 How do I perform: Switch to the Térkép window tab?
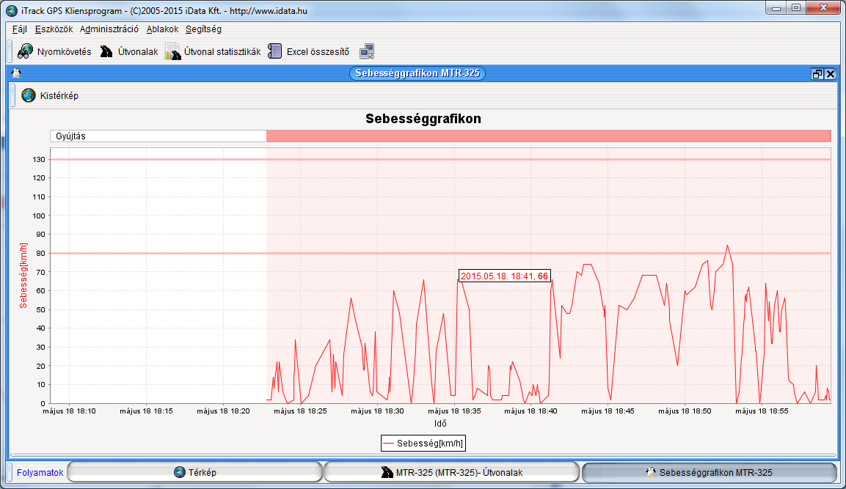pos(194,473)
